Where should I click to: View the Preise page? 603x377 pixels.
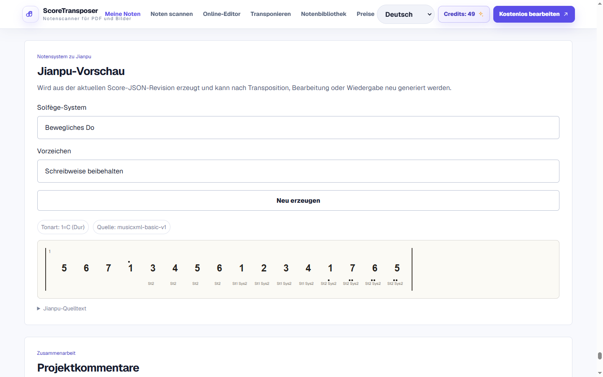[366, 14]
